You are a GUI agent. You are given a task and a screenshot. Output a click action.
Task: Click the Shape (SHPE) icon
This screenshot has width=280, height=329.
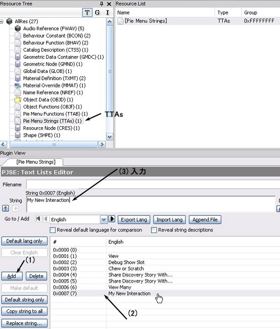point(18,135)
